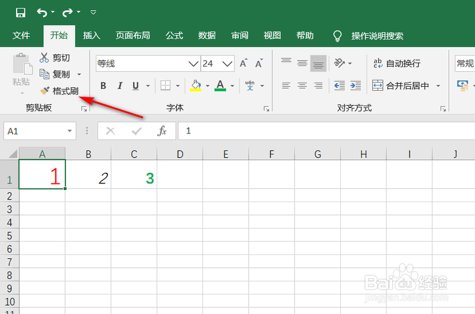Open the Name Box dropdown arrow
Image resolution: width=475 pixels, height=314 pixels.
point(69,131)
